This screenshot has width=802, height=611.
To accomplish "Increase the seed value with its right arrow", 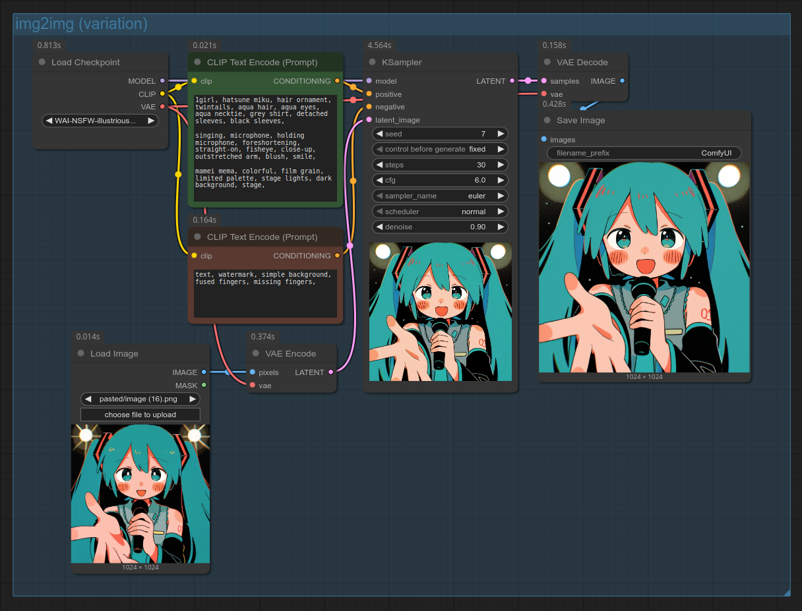I will 501,134.
